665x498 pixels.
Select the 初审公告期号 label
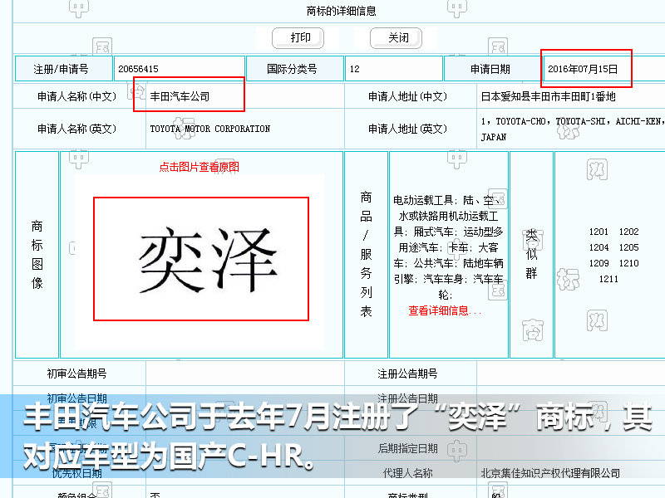point(76,373)
